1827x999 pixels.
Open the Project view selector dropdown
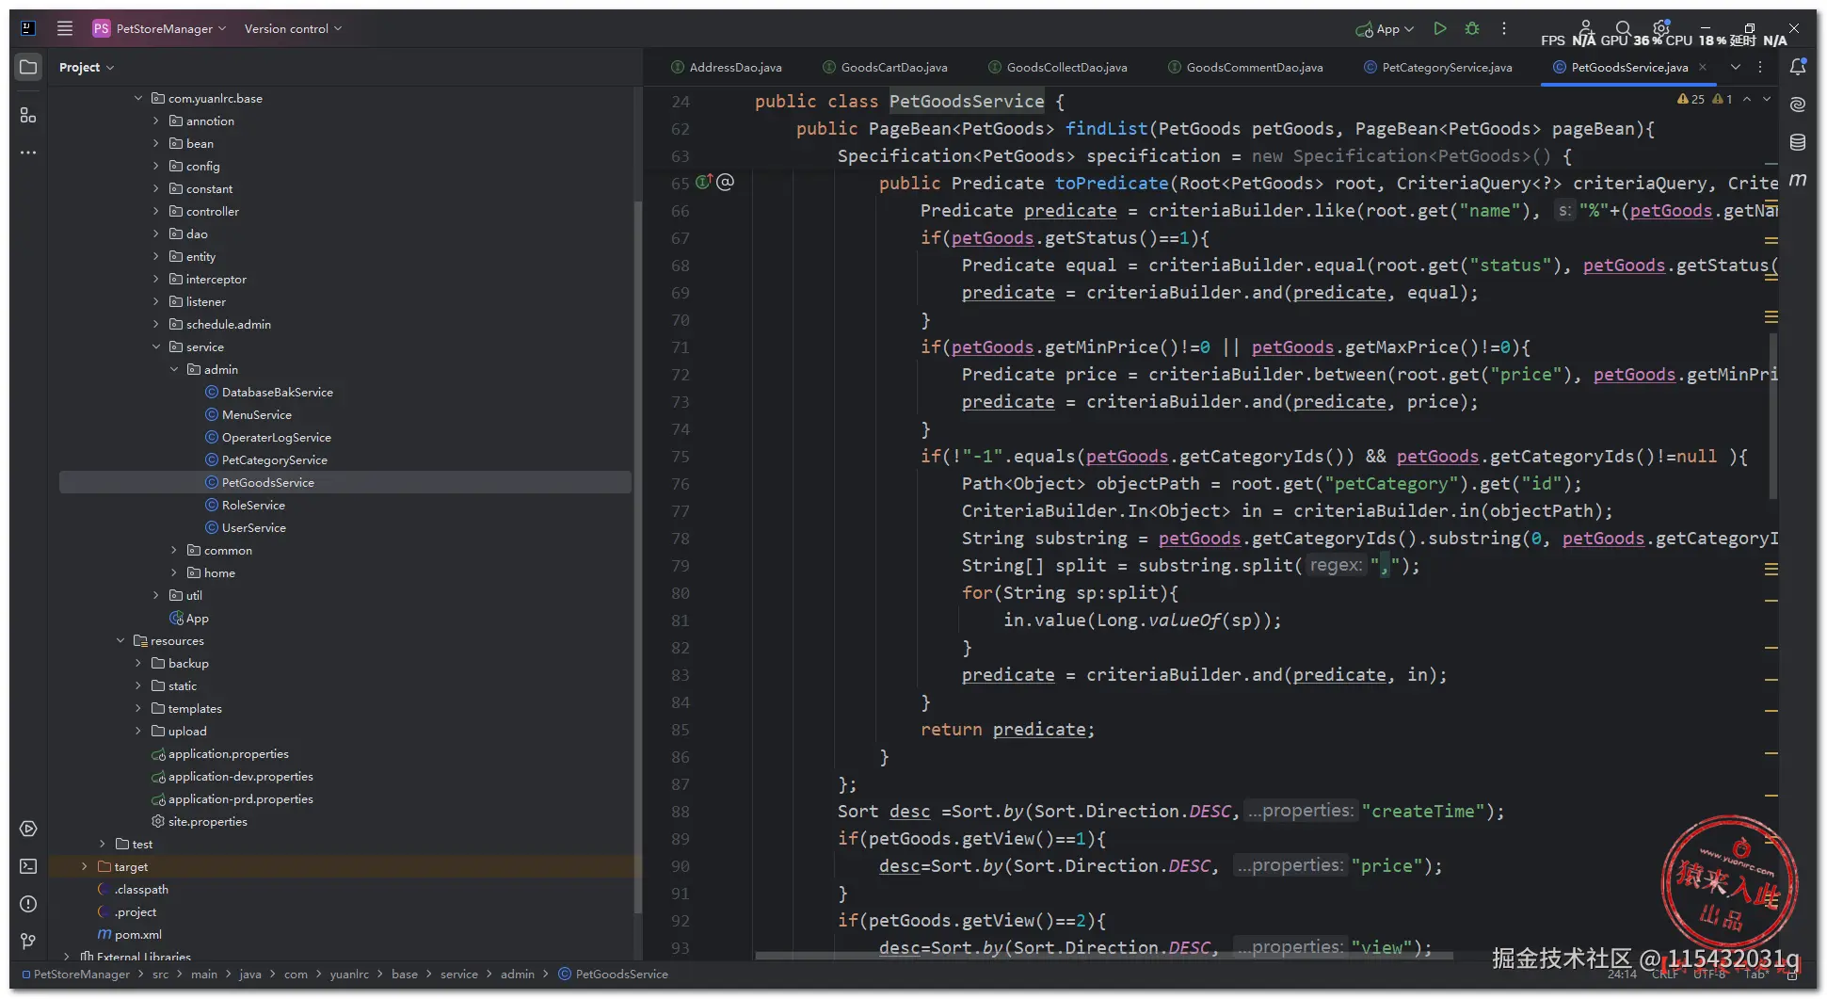coord(86,67)
